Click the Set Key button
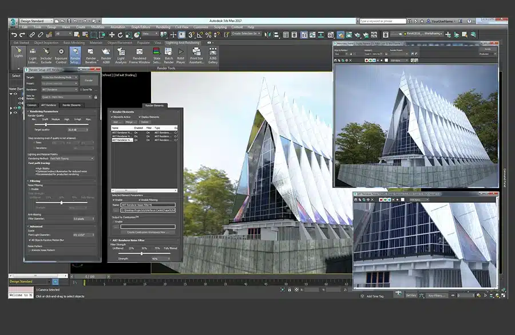Screen dimensions: 515x335 pyautogui.click(x=411, y=295)
